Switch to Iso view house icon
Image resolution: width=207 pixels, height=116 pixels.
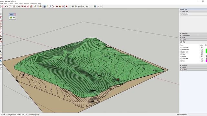[72, 6]
